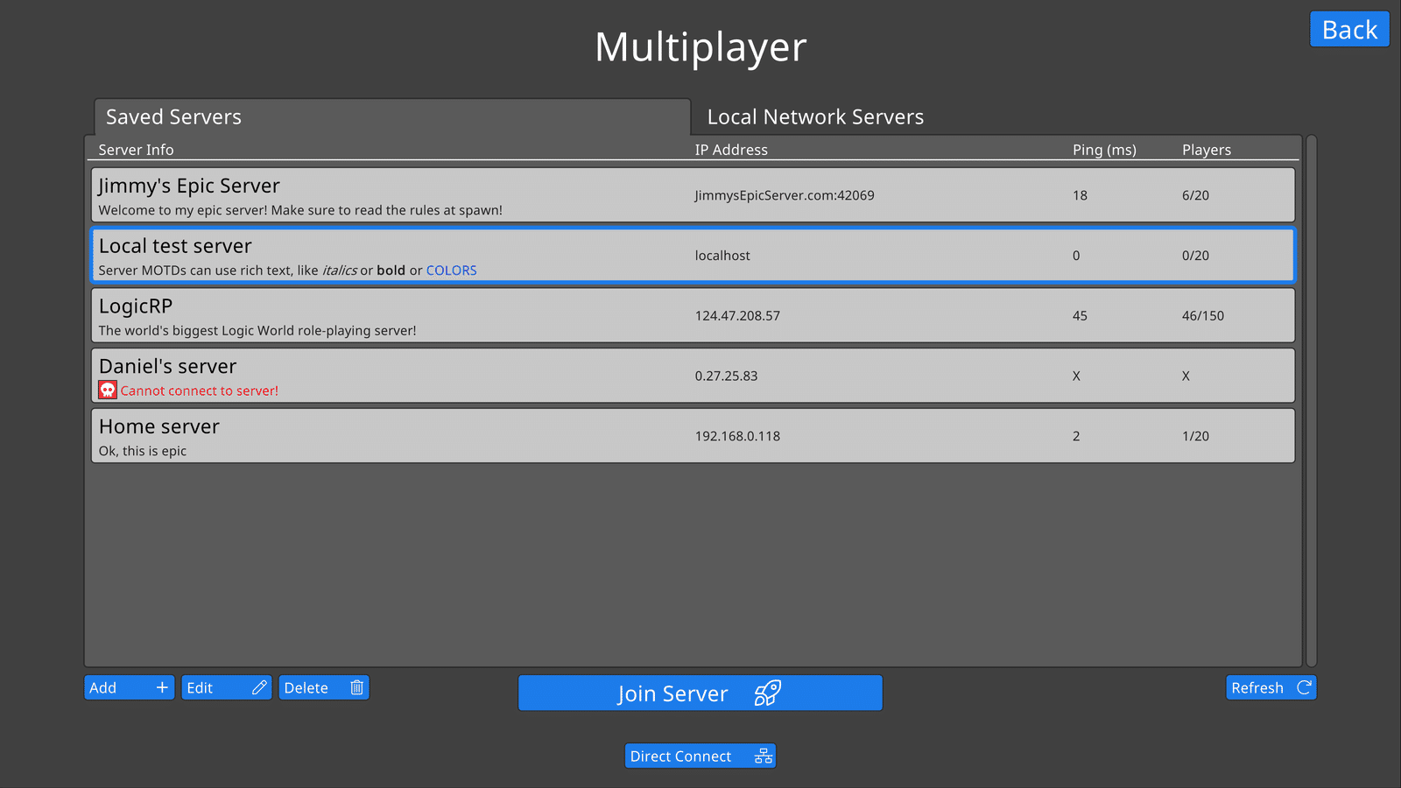Select Daniel's server title
The width and height of the screenshot is (1401, 788).
tap(167, 366)
